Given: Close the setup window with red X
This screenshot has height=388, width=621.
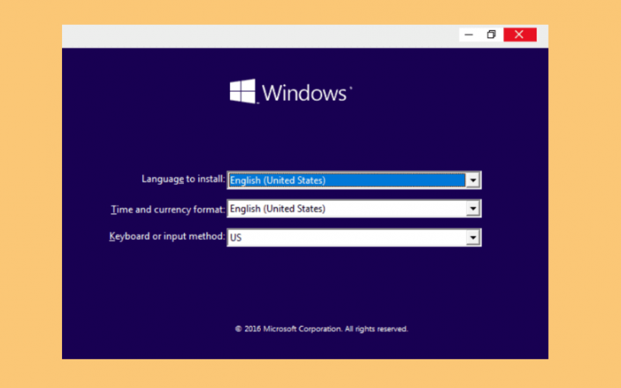Looking at the screenshot, I should click(519, 35).
